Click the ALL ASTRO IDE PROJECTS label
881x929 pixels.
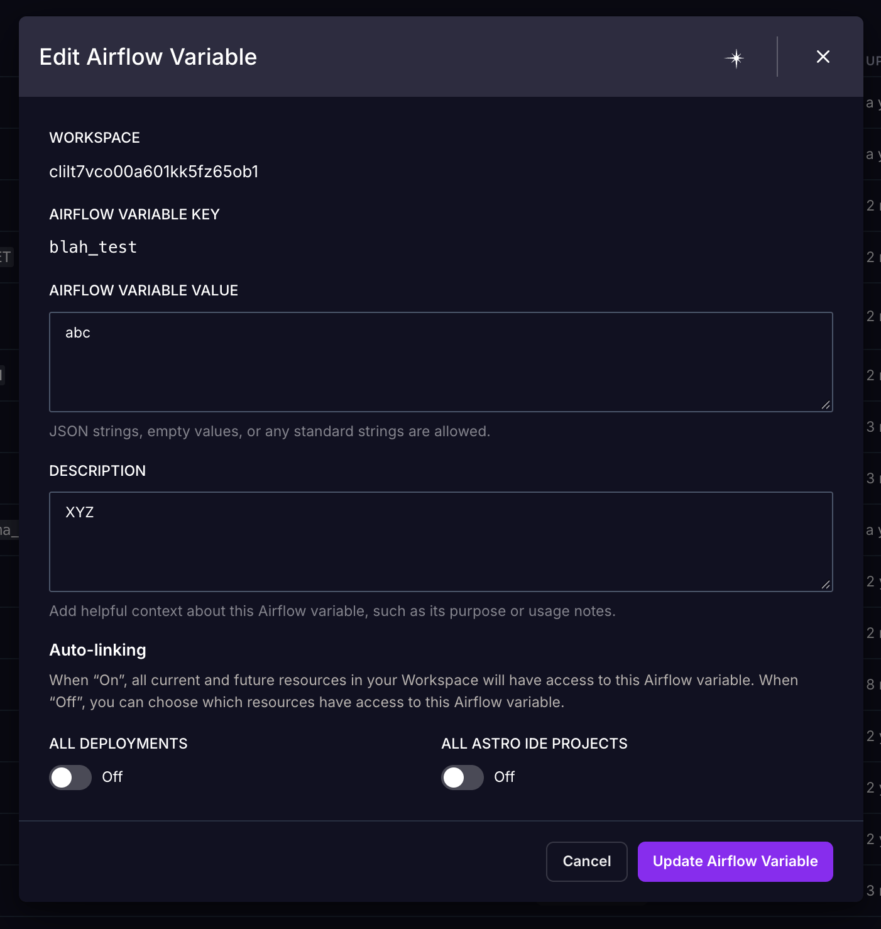(535, 744)
